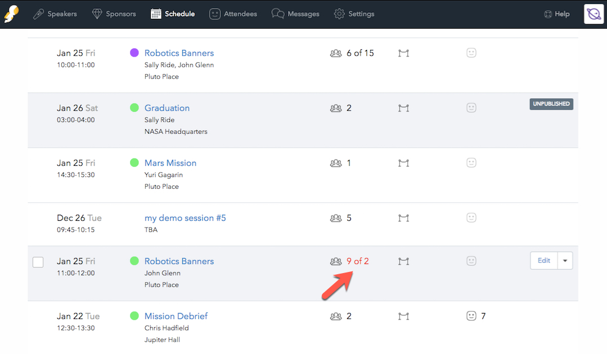Click attendees icon in Graduation row

[336, 108]
